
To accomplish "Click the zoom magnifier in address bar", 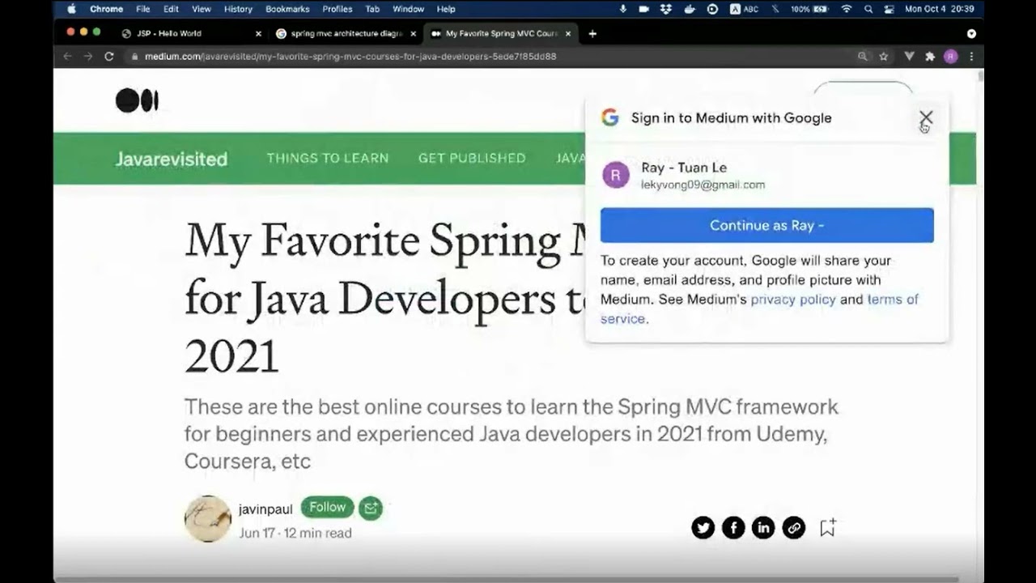I will click(863, 57).
